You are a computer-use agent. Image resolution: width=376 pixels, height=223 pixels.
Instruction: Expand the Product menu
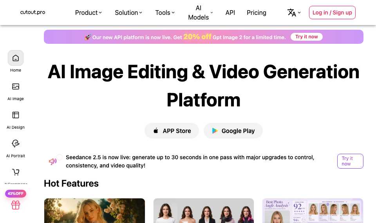(89, 13)
